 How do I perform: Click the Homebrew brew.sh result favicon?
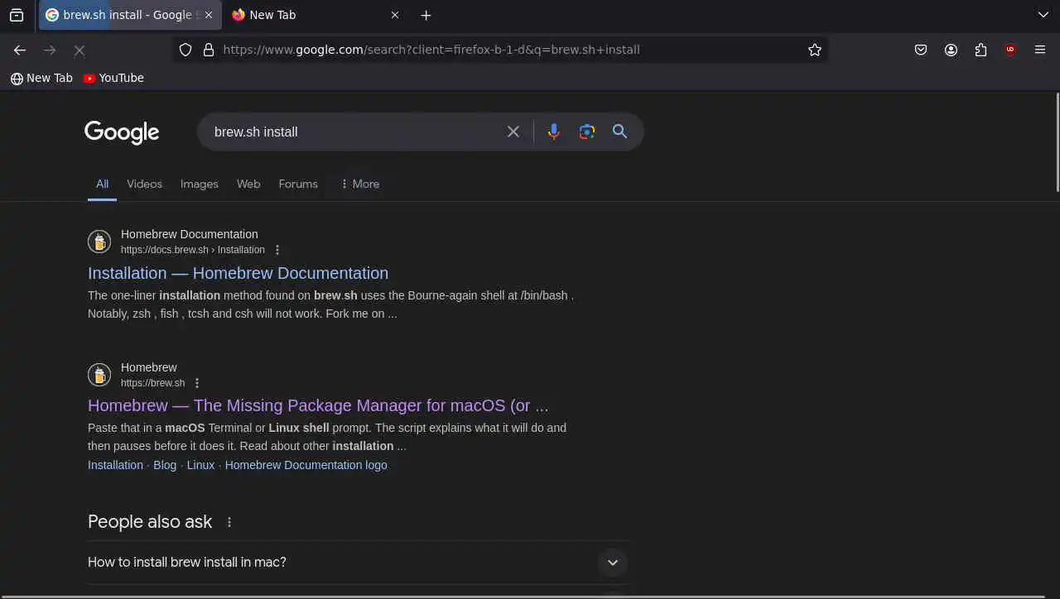pyautogui.click(x=99, y=375)
